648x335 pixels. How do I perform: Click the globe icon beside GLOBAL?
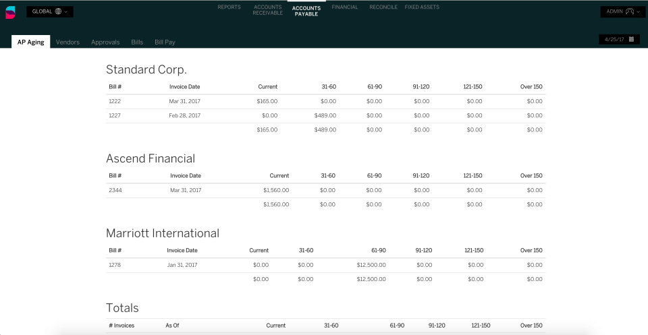[58, 11]
